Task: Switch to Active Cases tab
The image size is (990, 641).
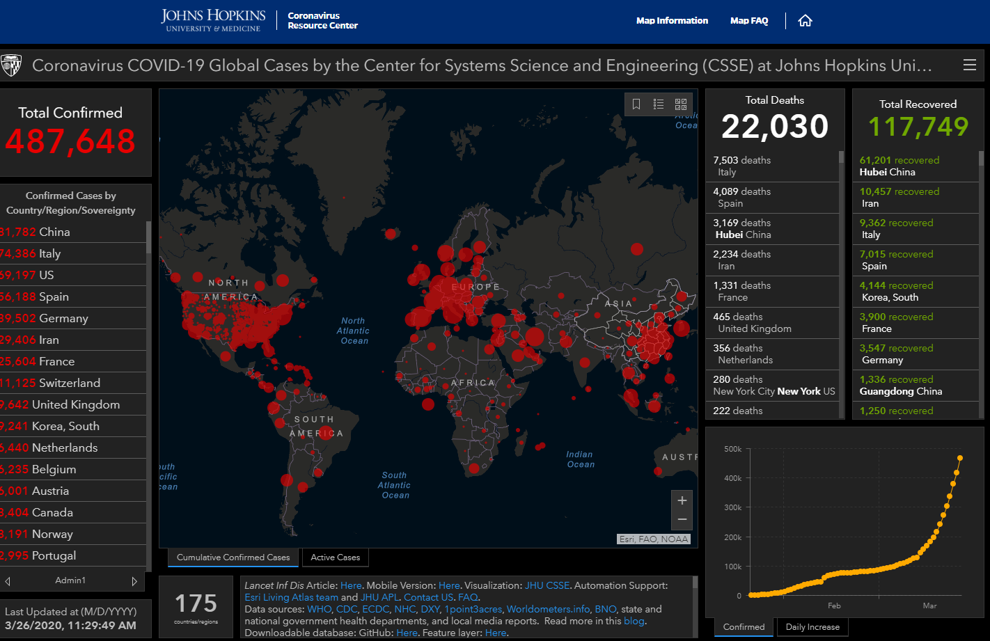Action: point(336,557)
